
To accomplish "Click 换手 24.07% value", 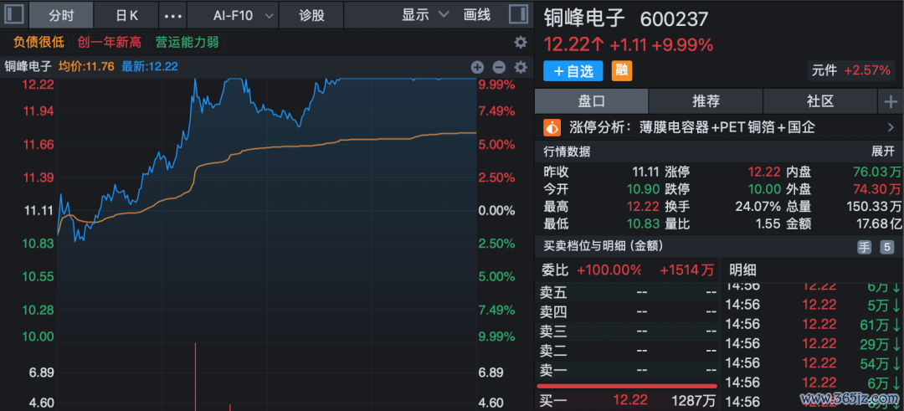I will point(758,207).
